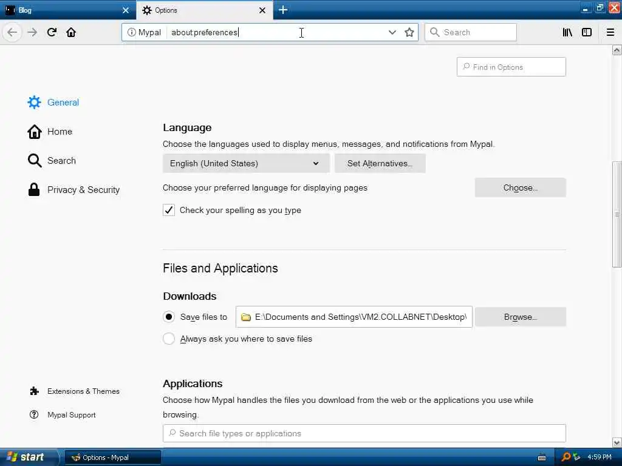
Task: Reload the current page
Action: (x=52, y=32)
